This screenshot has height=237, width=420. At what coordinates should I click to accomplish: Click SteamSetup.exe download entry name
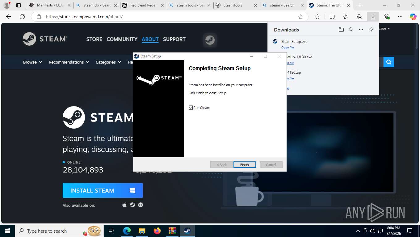pos(294,42)
